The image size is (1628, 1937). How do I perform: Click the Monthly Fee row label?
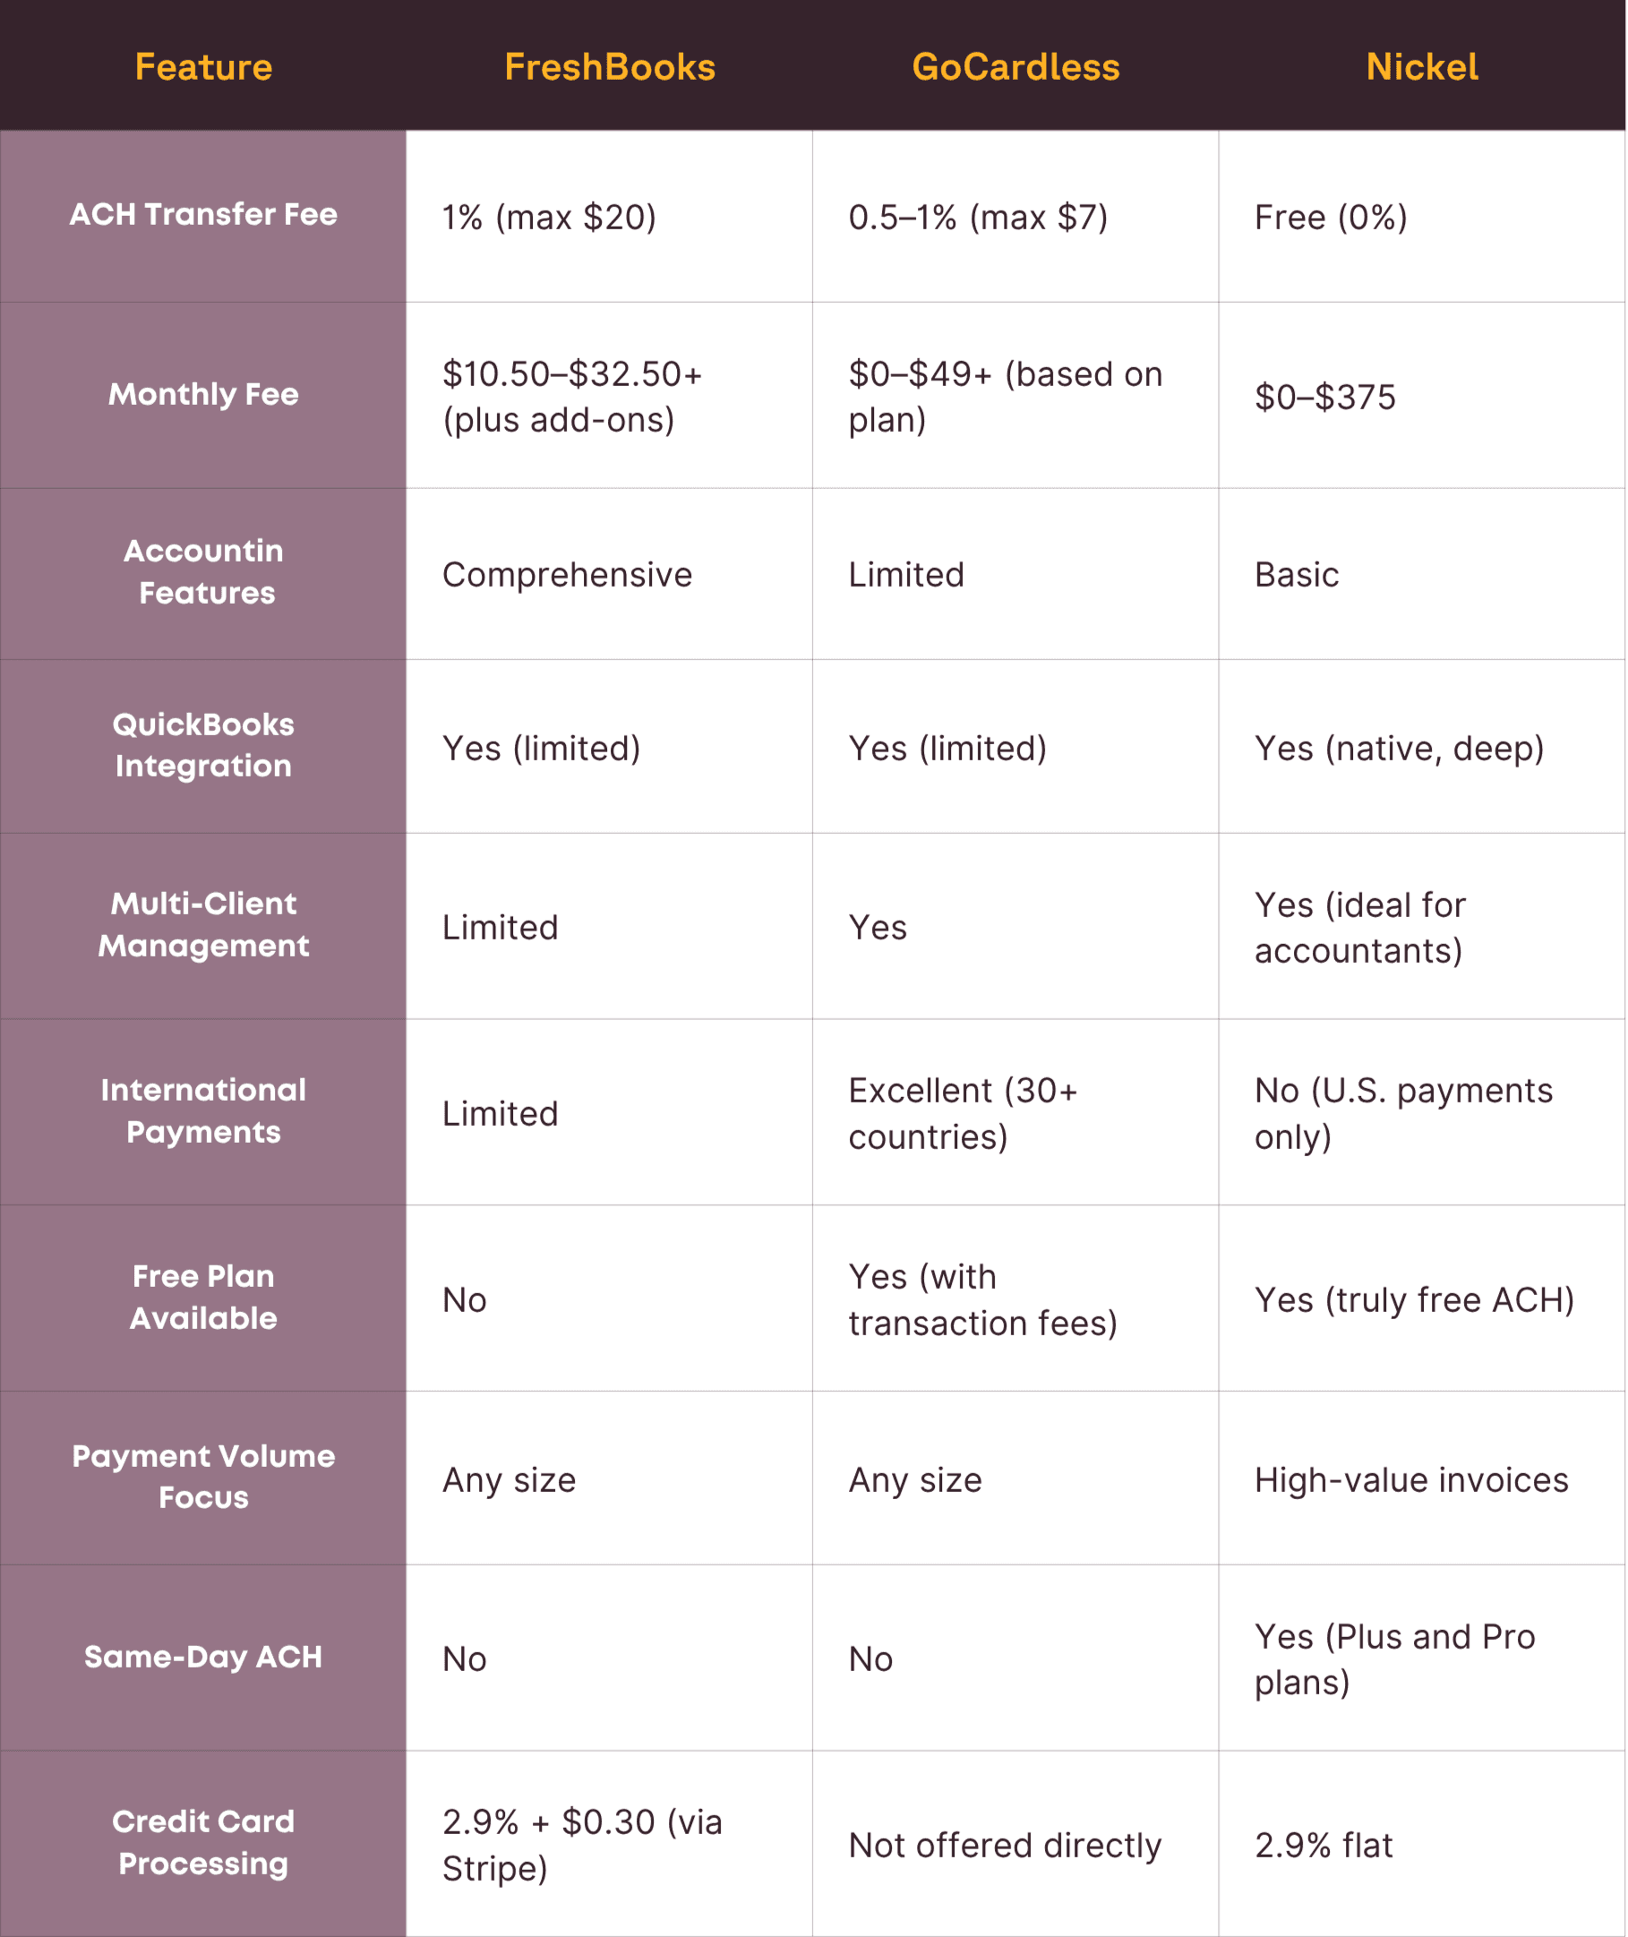[x=203, y=395]
